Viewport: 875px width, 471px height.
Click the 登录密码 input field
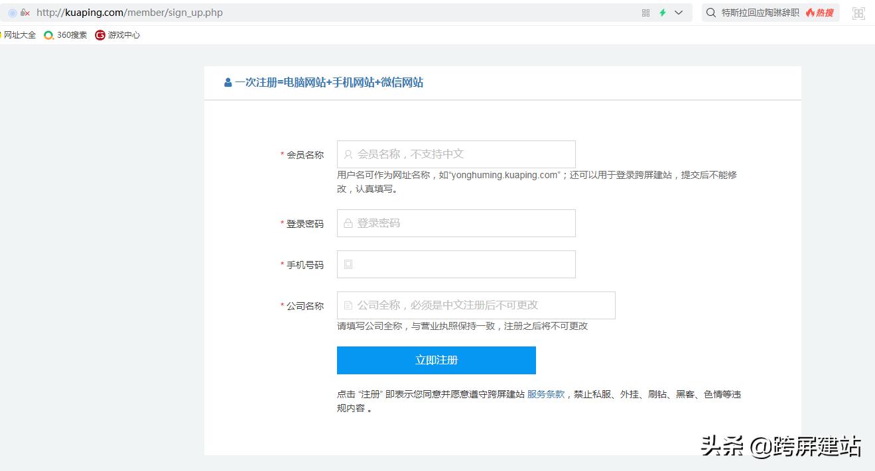pos(456,223)
